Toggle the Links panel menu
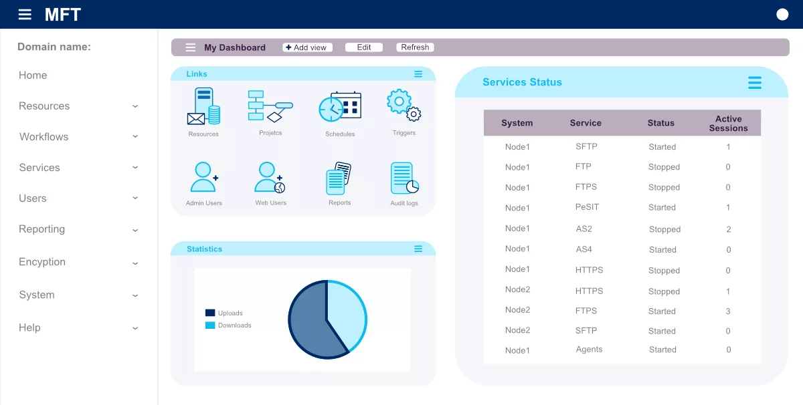 click(418, 74)
